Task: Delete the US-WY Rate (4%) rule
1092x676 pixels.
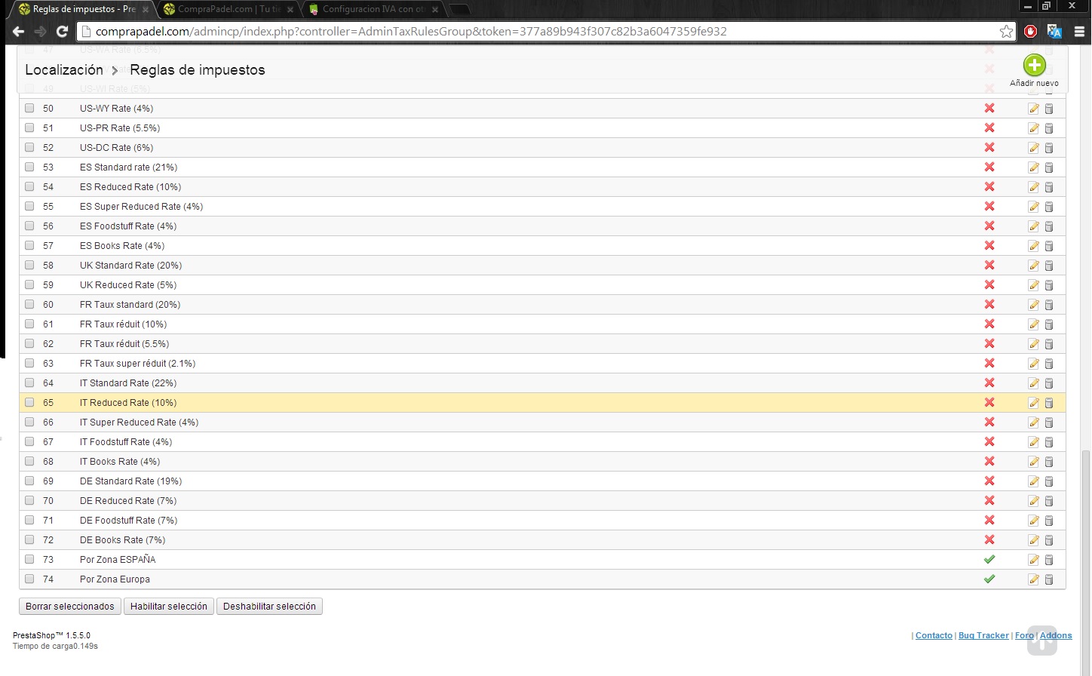Action: pos(1049,109)
